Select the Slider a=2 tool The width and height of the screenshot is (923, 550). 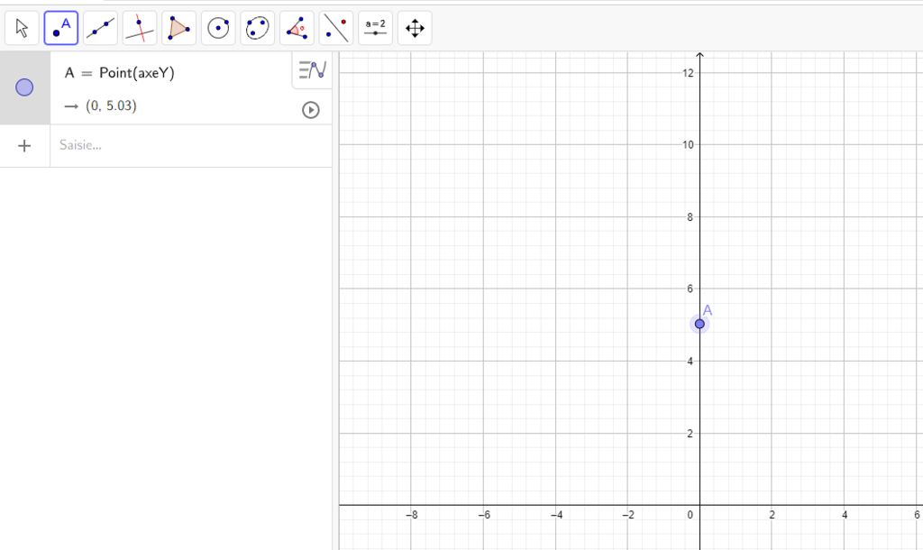tap(376, 28)
